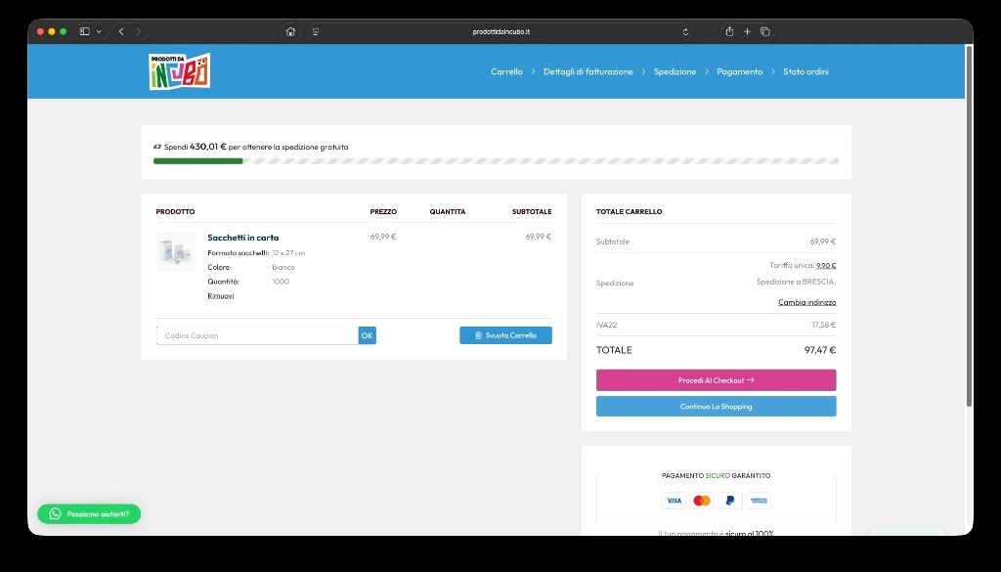
Task: Go to the Spedizione step
Action: pyautogui.click(x=675, y=71)
